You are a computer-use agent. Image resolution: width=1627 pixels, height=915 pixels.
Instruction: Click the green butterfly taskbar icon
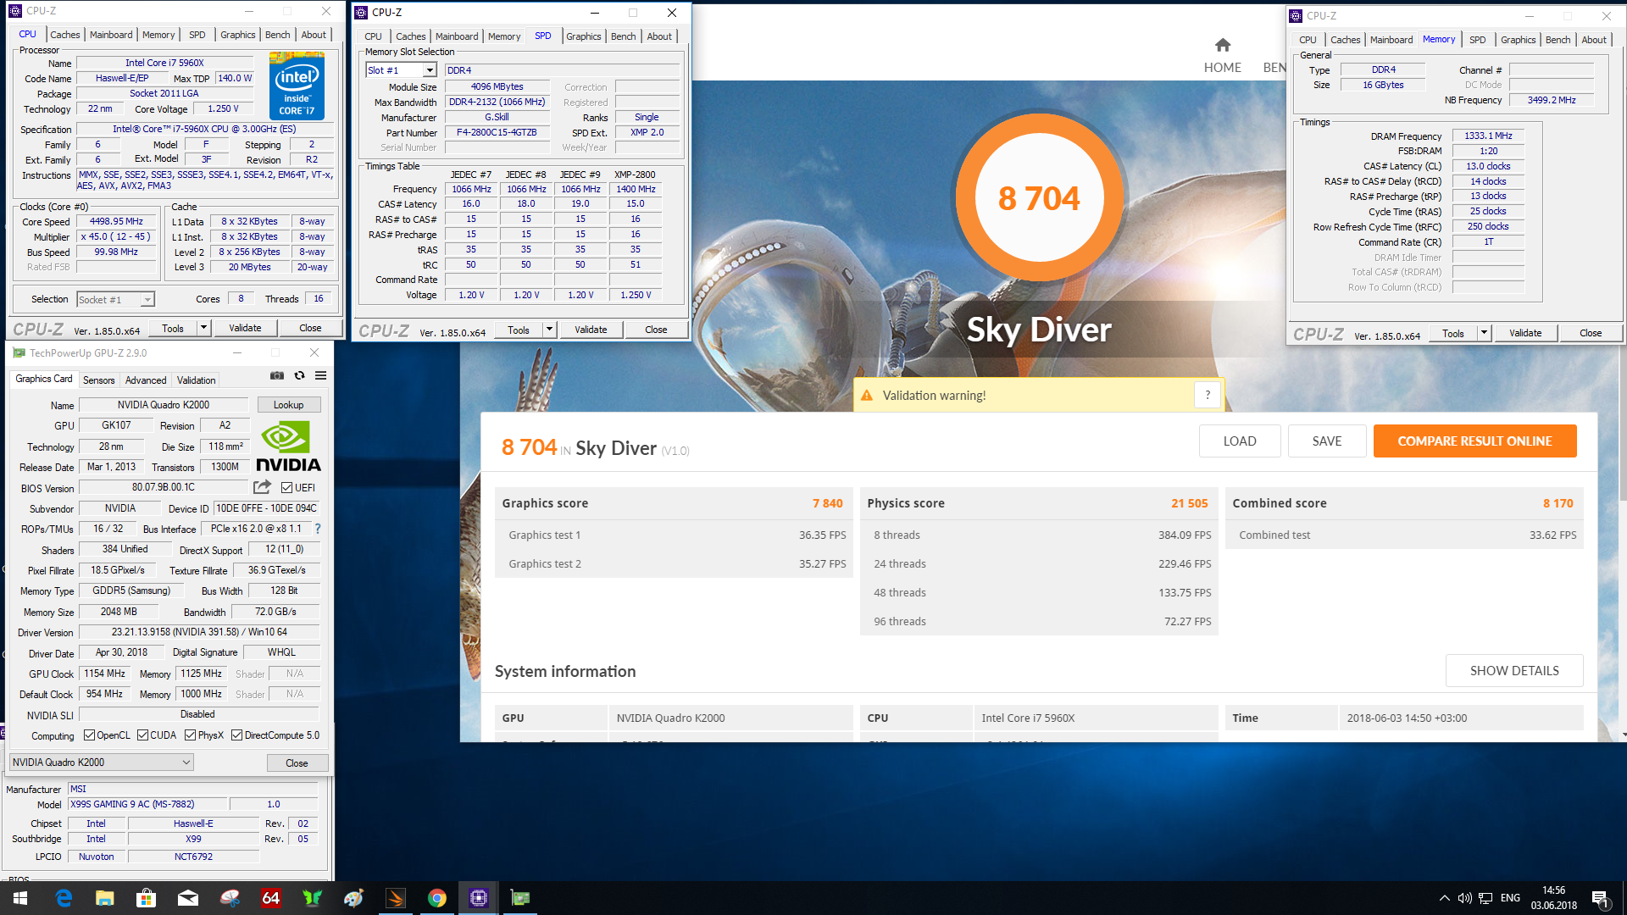point(313,898)
